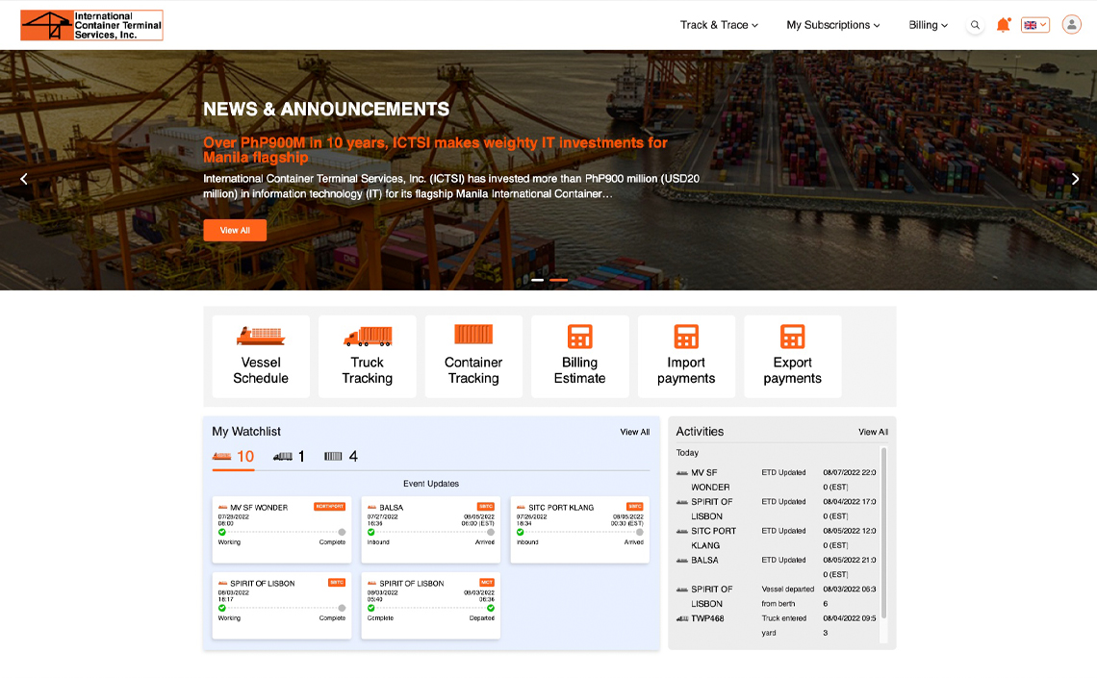The height and width of the screenshot is (678, 1097).
Task: Open Export payments
Action: 792,355
